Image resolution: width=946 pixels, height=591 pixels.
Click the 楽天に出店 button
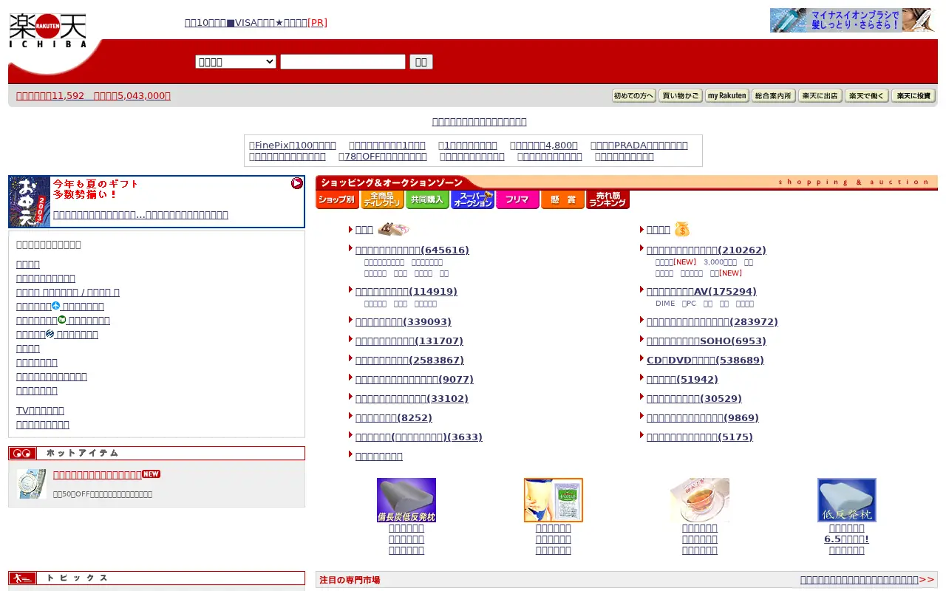[x=820, y=95]
